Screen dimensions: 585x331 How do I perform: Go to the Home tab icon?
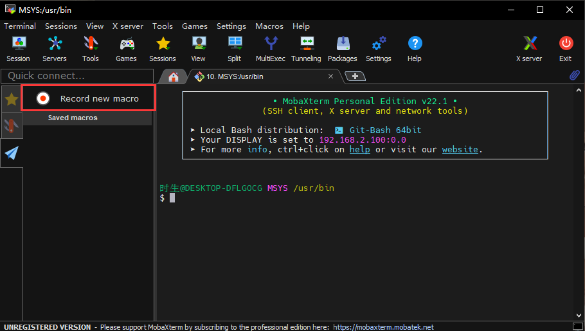[173, 77]
